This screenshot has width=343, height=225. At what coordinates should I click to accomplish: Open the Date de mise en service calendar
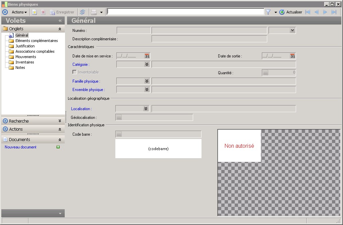pos(147,56)
